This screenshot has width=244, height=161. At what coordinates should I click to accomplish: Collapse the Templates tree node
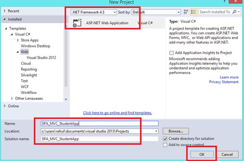6,28
